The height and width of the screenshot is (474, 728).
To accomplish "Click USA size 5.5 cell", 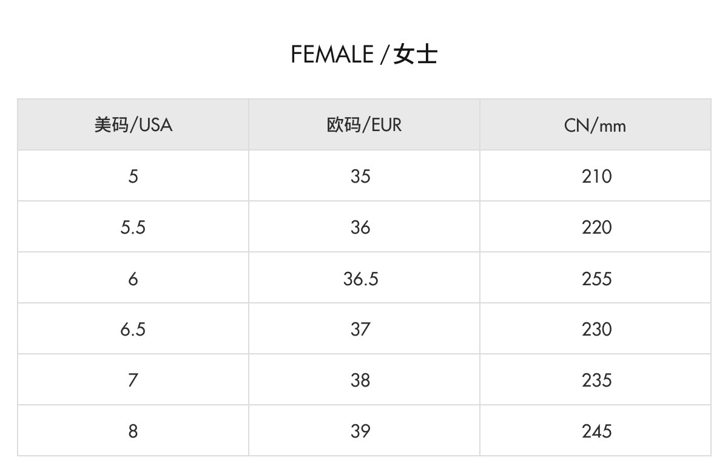I will pos(133,228).
